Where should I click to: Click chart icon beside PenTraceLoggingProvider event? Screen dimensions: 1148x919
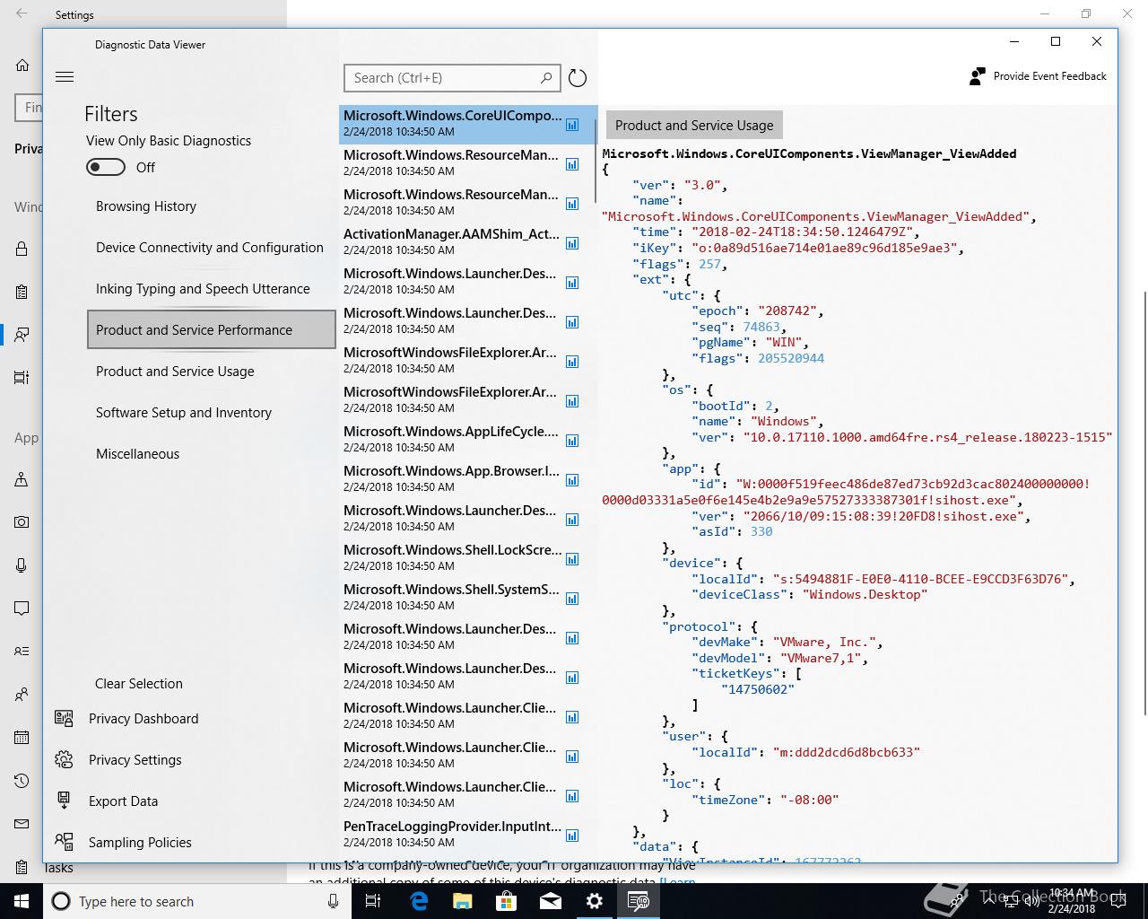572,836
